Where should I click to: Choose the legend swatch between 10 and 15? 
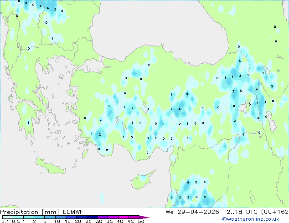[x=61, y=217]
